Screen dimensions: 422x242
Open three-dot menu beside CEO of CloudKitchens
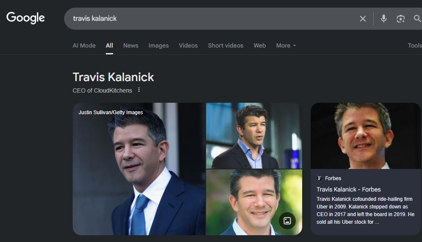click(x=139, y=90)
